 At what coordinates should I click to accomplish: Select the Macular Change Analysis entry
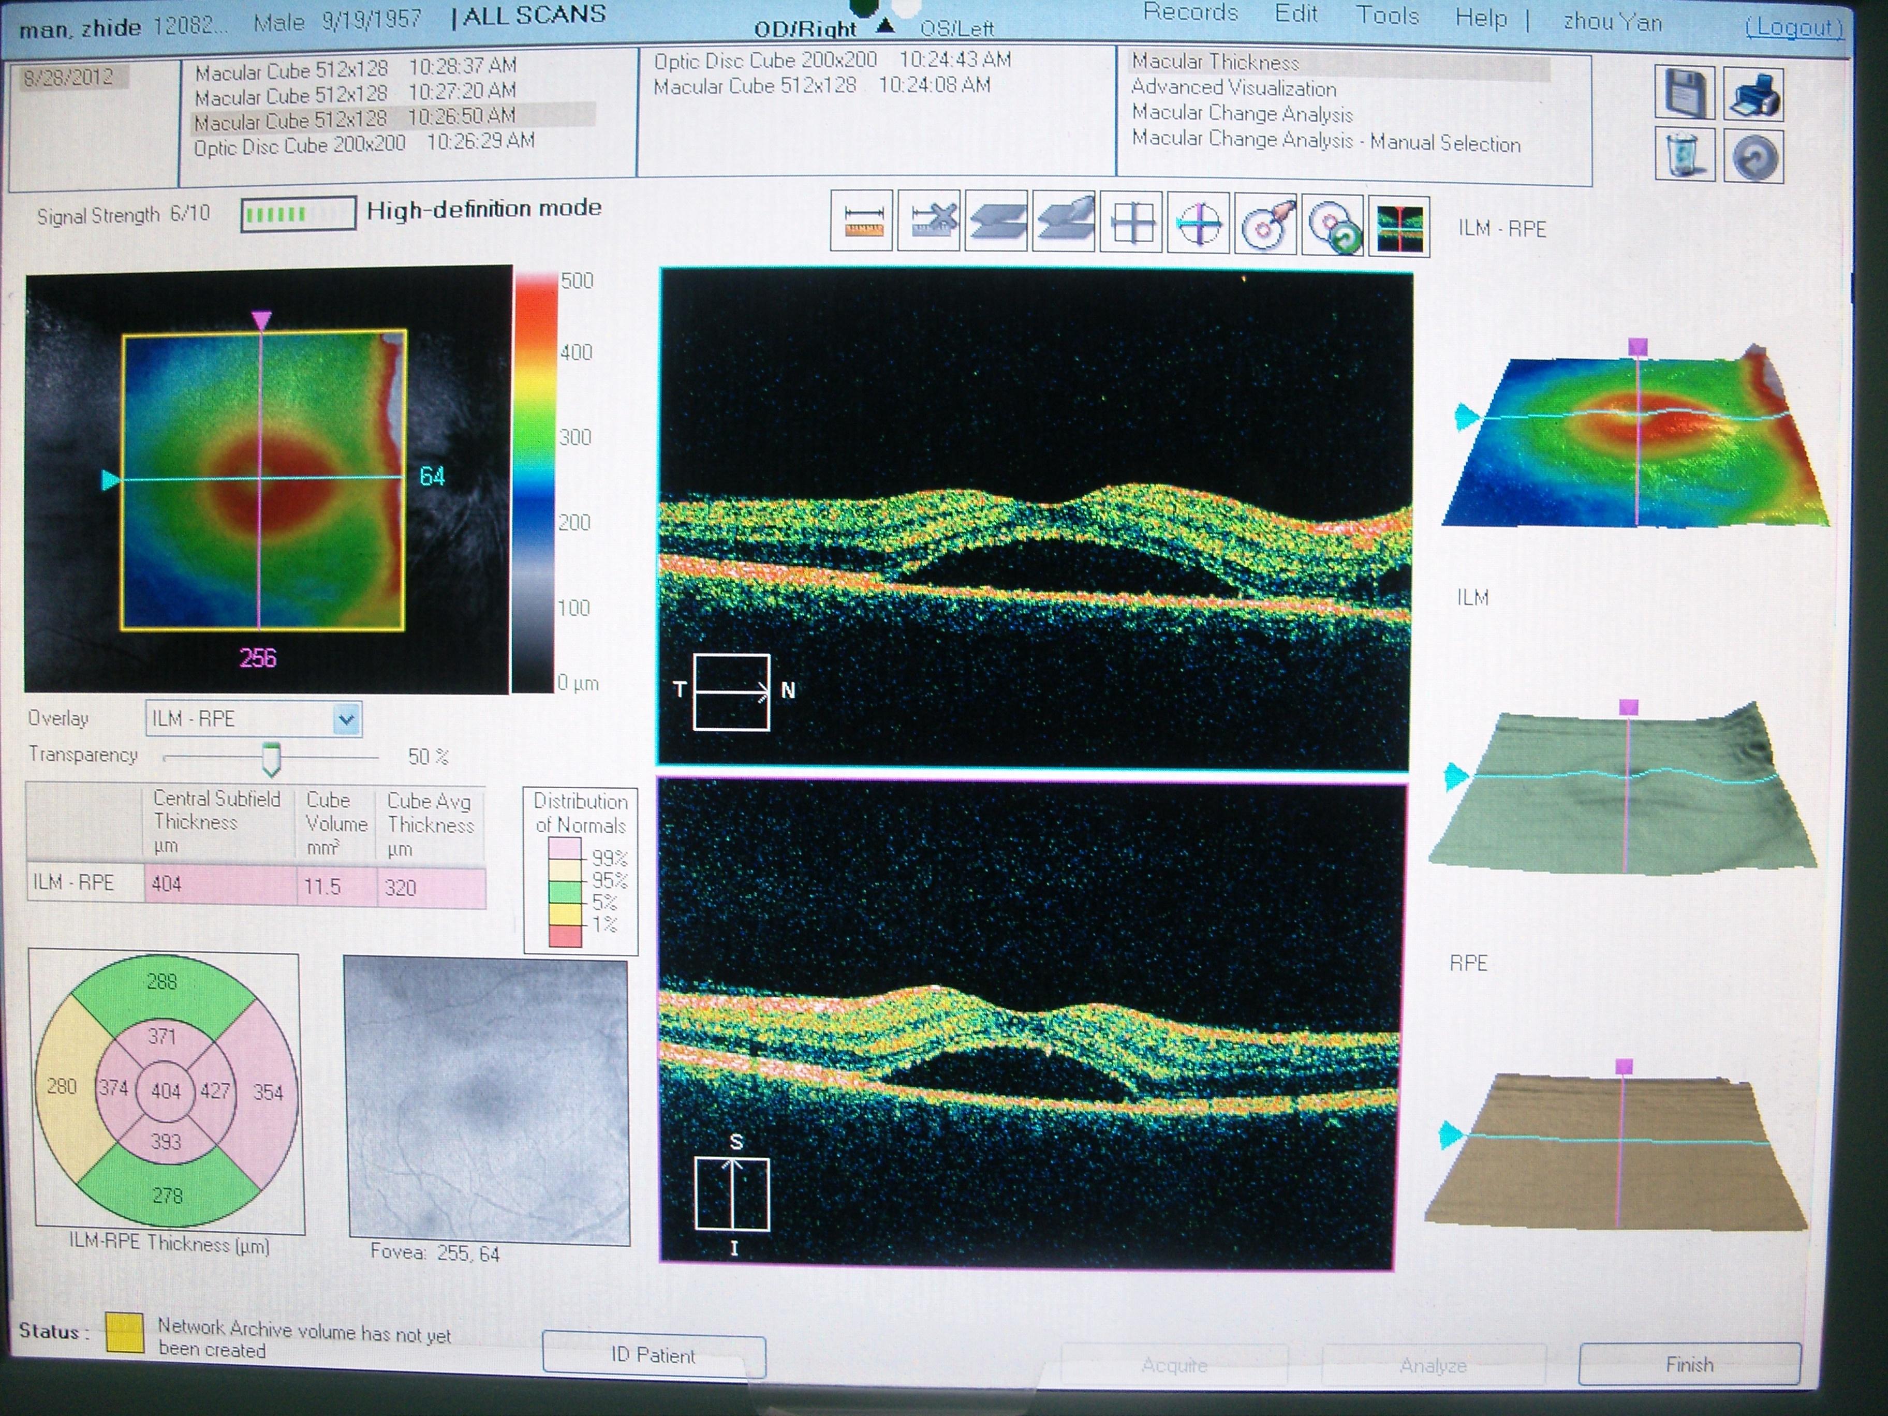coord(1243,113)
